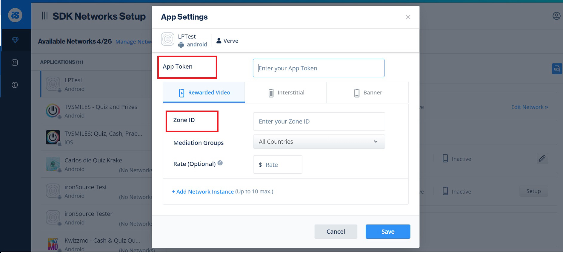Click the LPTest app icon in dialog header
This screenshot has width=563, height=253.
[167, 39]
